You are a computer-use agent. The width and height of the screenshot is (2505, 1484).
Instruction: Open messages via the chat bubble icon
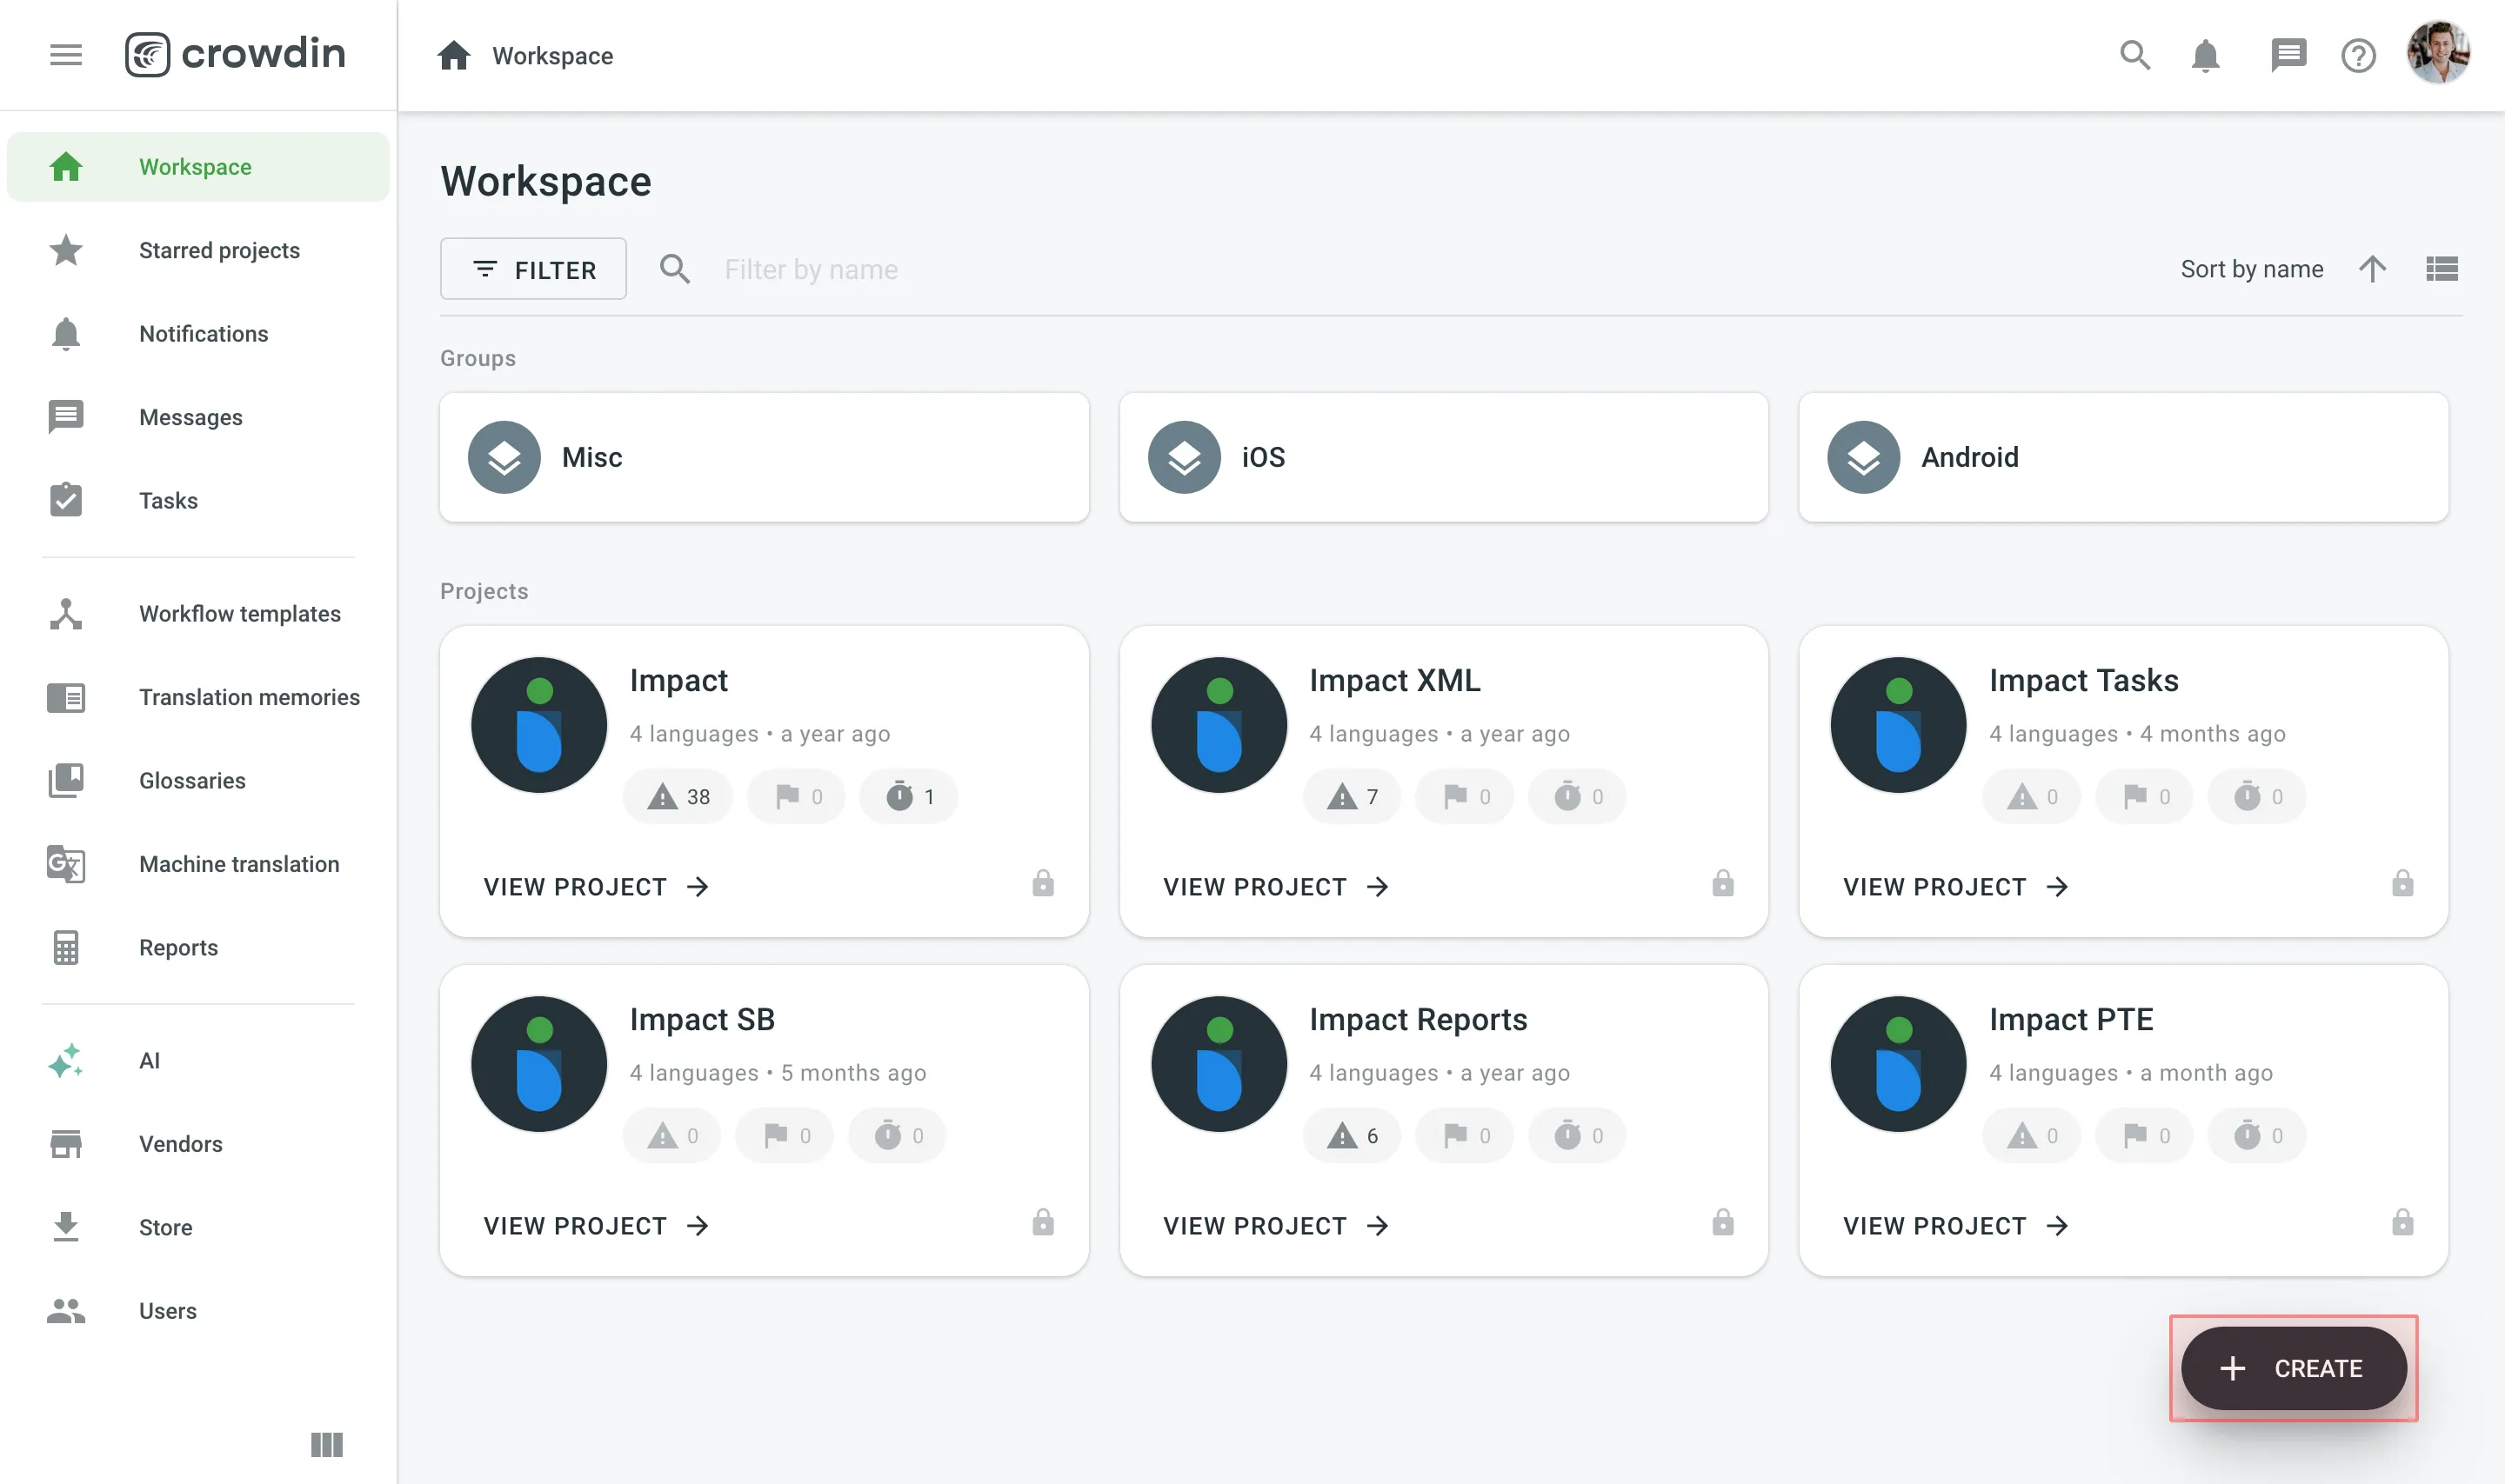(x=2289, y=55)
